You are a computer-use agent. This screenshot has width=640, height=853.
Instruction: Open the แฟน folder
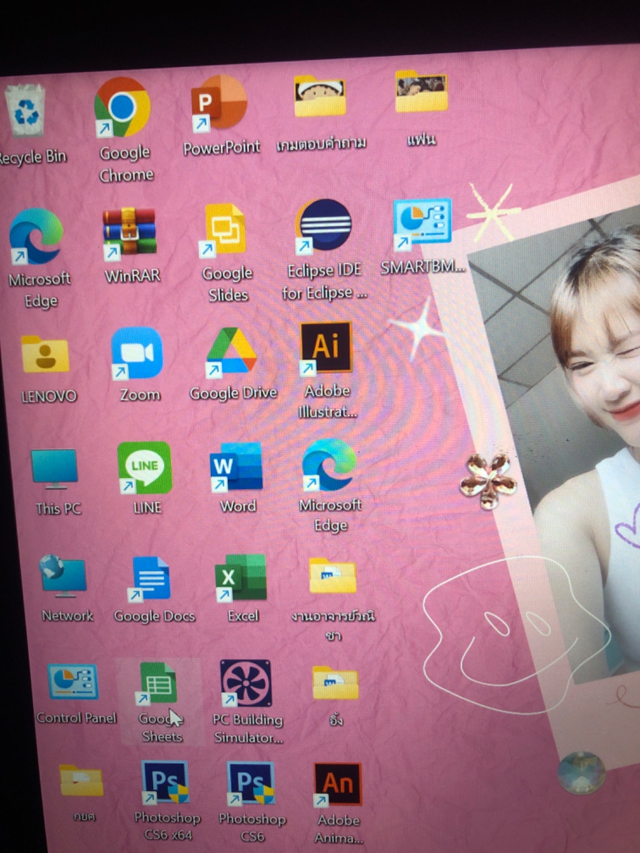(422, 91)
